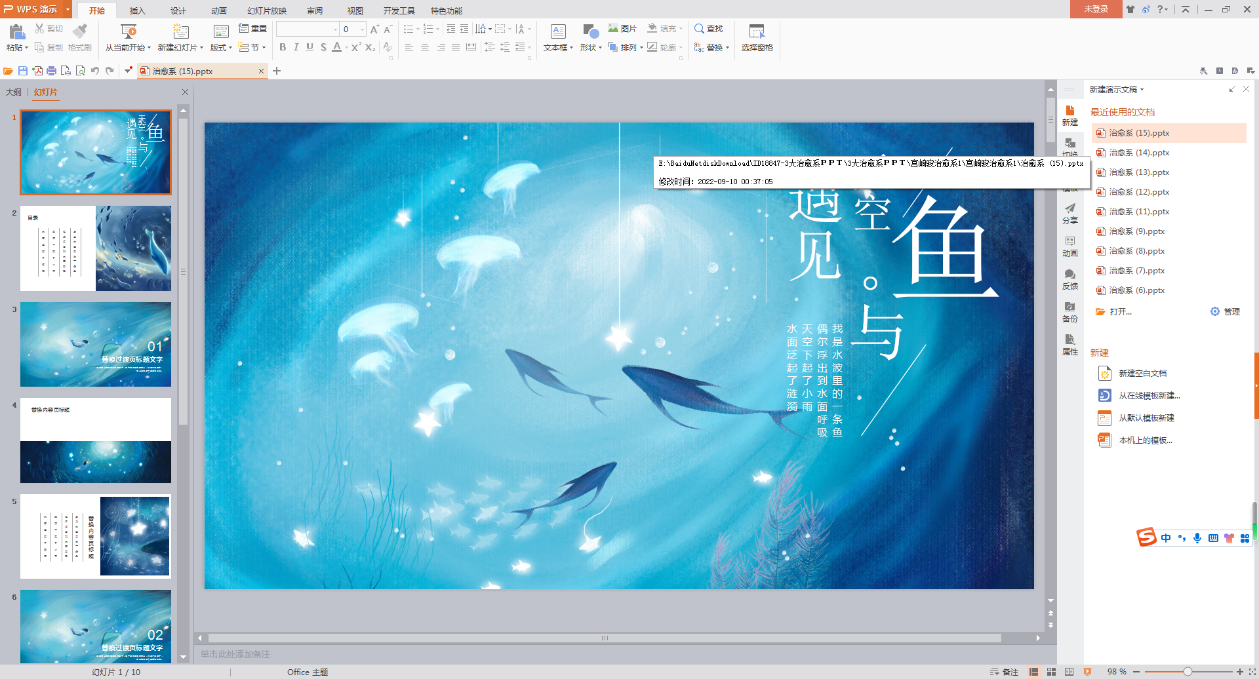Click the 管理 (Manage) link

point(1226,312)
